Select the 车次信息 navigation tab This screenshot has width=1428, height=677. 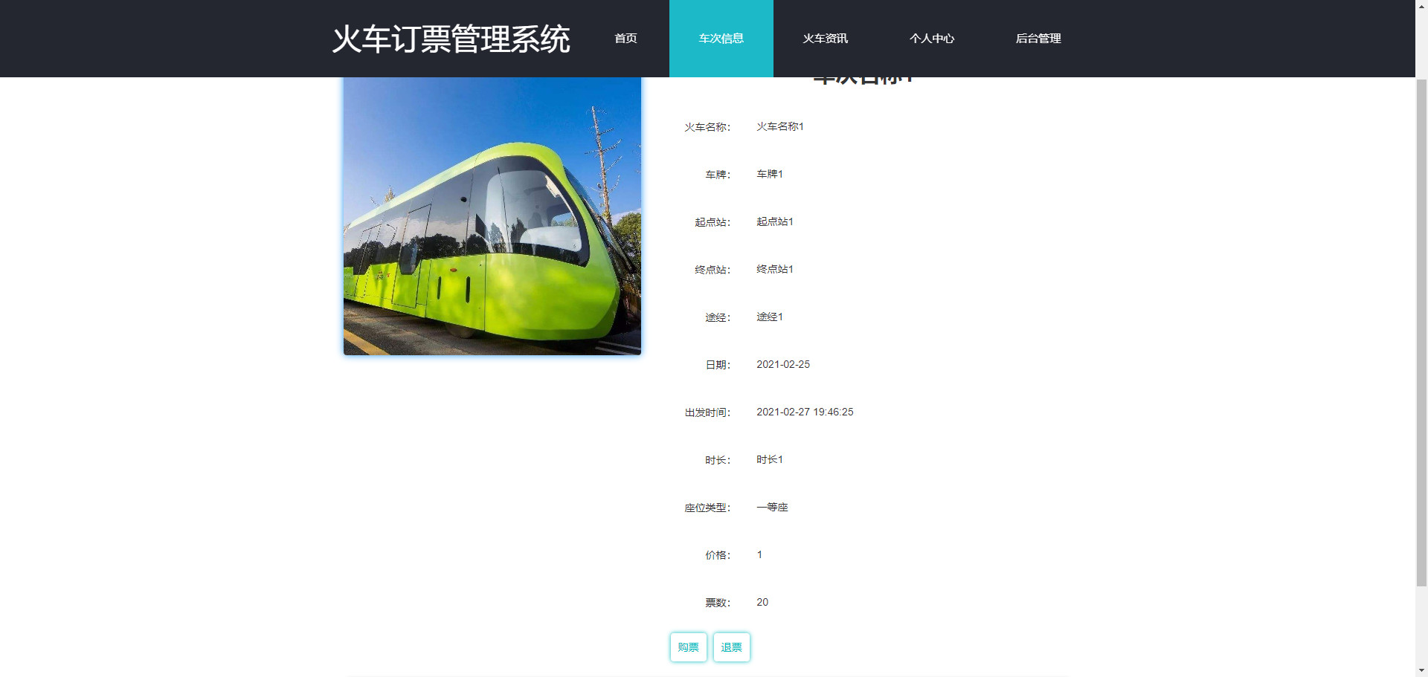(x=721, y=39)
